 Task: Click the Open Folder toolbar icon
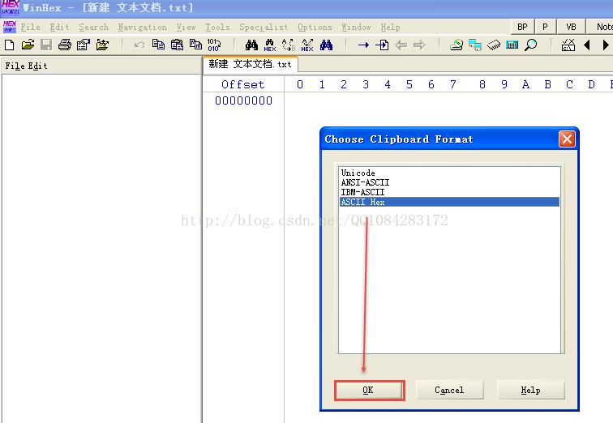coord(102,45)
